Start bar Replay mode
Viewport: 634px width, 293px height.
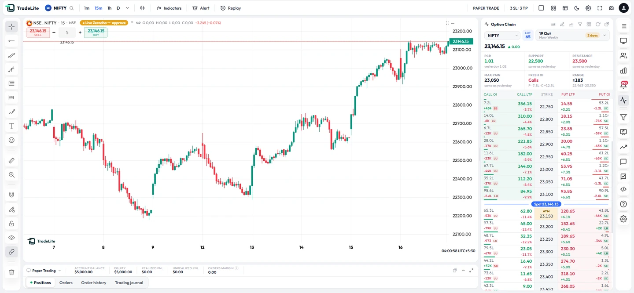point(231,8)
